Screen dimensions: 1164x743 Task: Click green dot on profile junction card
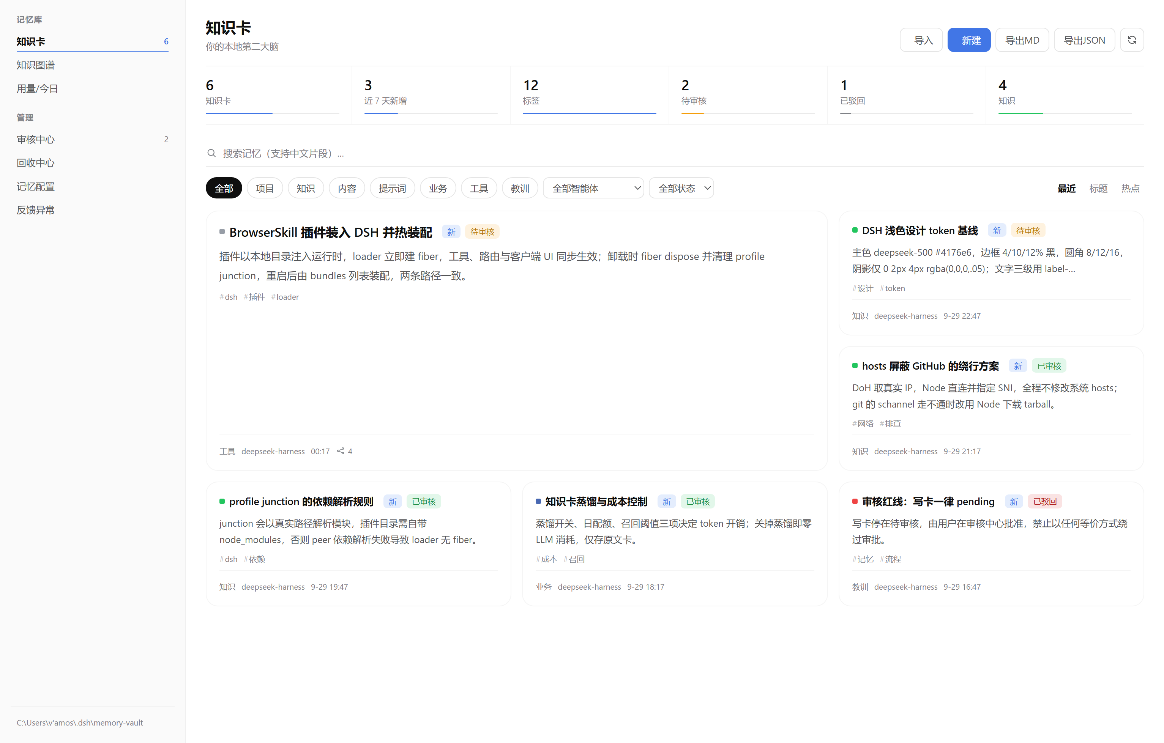222,501
